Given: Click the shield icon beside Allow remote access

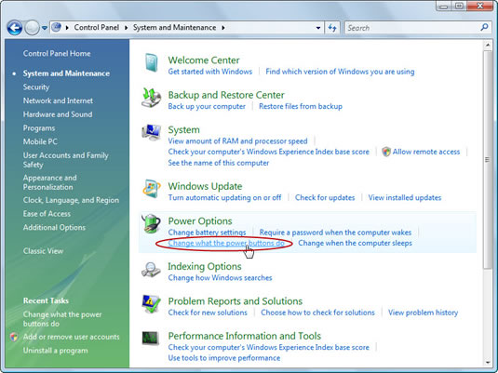Looking at the screenshot, I should [x=386, y=152].
